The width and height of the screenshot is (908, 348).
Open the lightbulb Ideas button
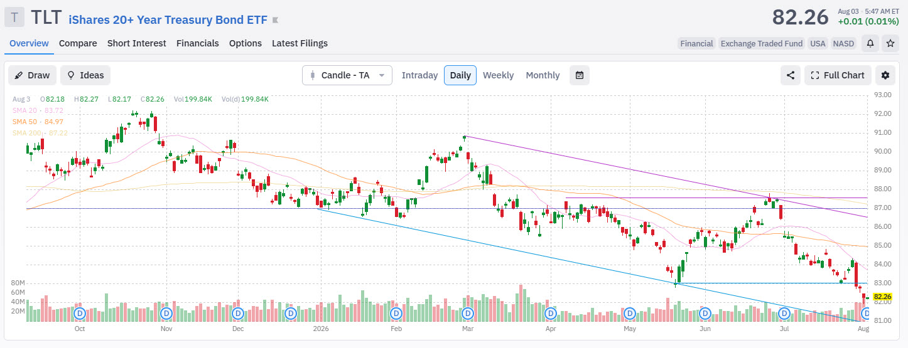coord(85,75)
